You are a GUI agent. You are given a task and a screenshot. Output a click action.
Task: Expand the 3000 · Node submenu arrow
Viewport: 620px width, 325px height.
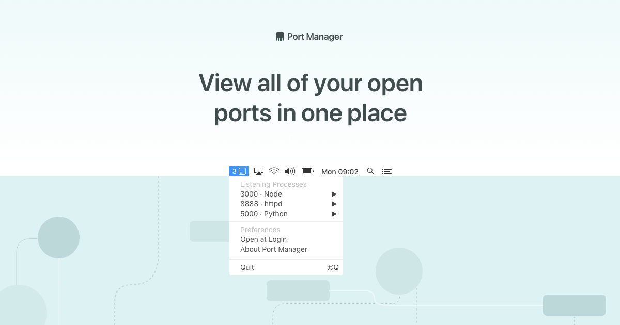[334, 194]
